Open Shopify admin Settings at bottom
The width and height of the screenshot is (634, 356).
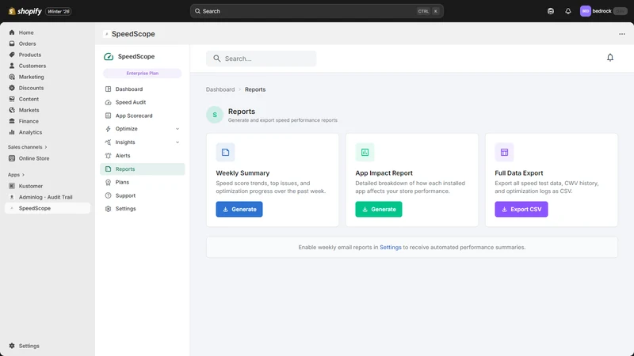click(48, 346)
